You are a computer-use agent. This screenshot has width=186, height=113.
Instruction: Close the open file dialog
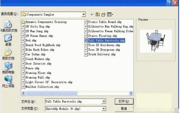(x=175, y=3)
